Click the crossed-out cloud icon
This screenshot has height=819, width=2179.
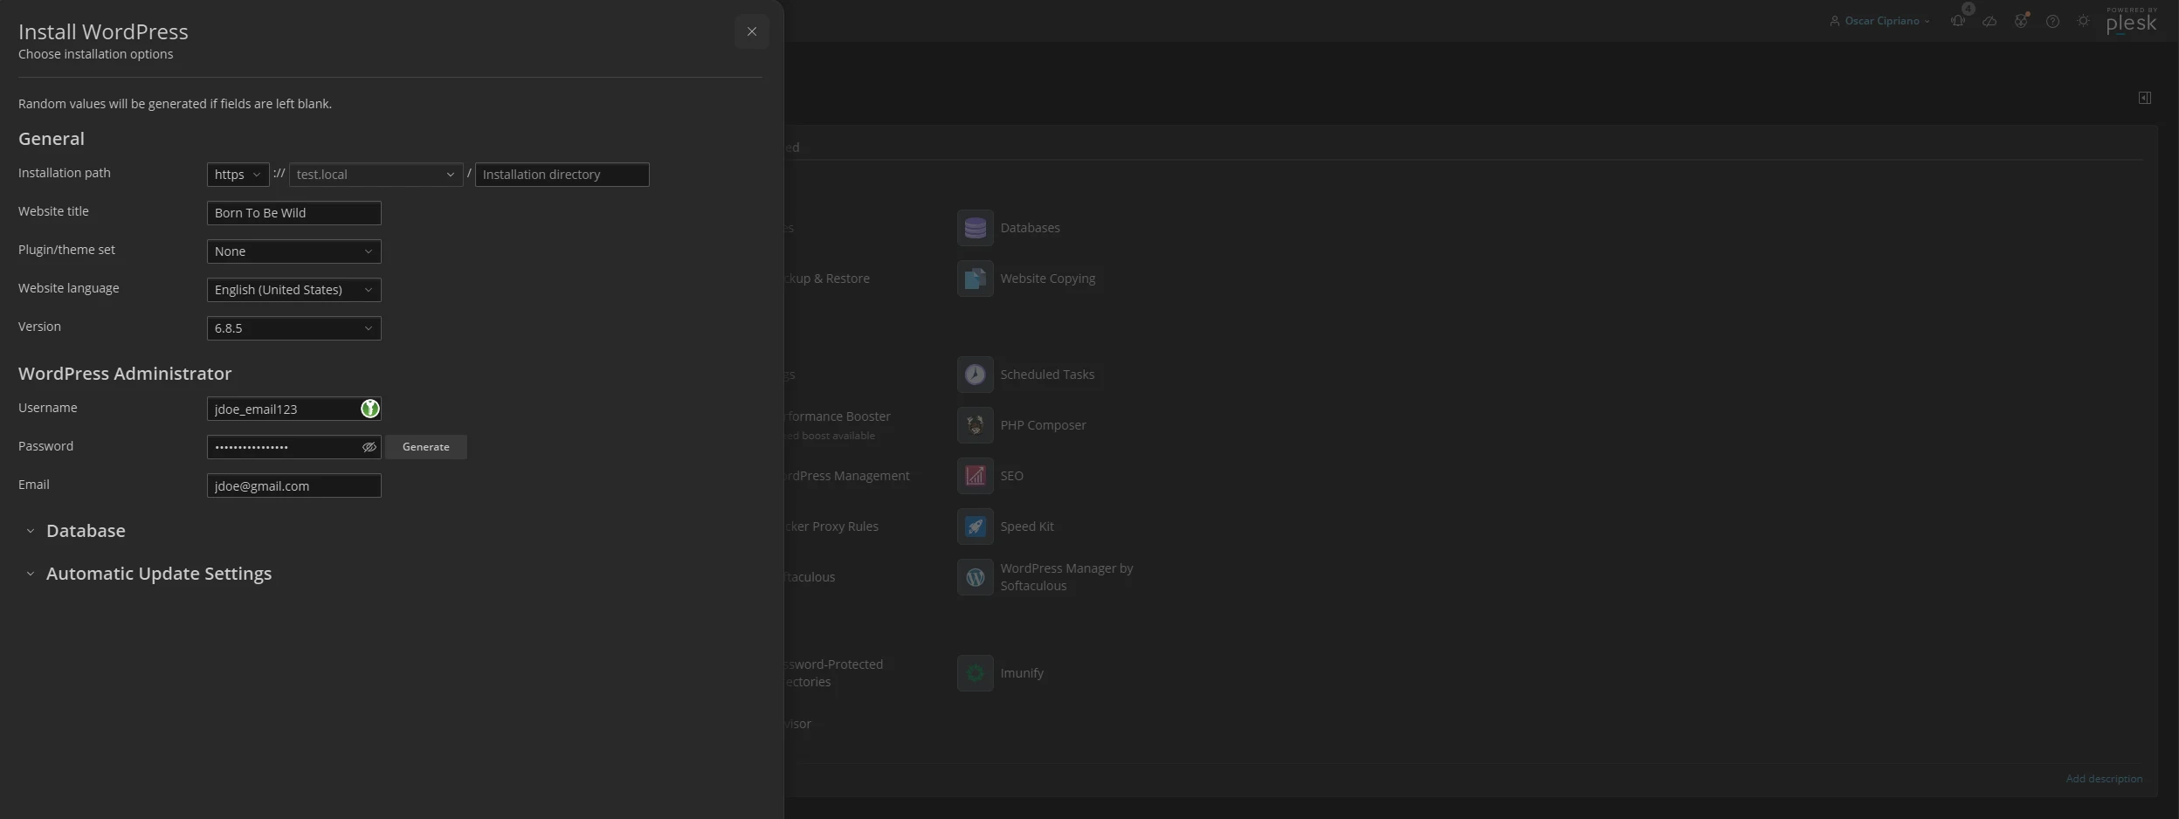point(1989,21)
